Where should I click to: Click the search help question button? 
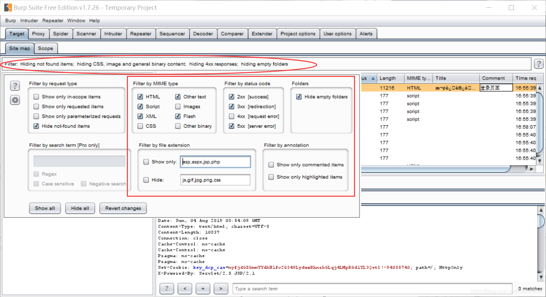pyautogui.click(x=167, y=289)
